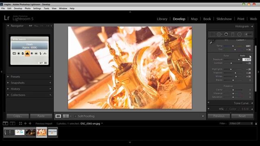Viewport: 260px width, 146px height.
Task: Clear History with the X icon
Action: [x=50, y=89]
